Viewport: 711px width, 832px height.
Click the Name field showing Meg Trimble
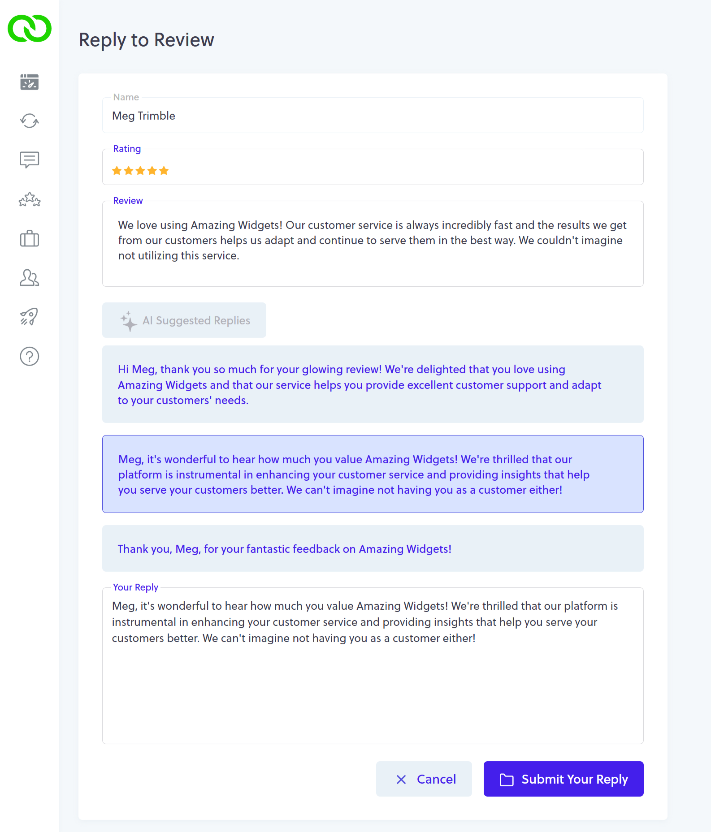point(373,115)
